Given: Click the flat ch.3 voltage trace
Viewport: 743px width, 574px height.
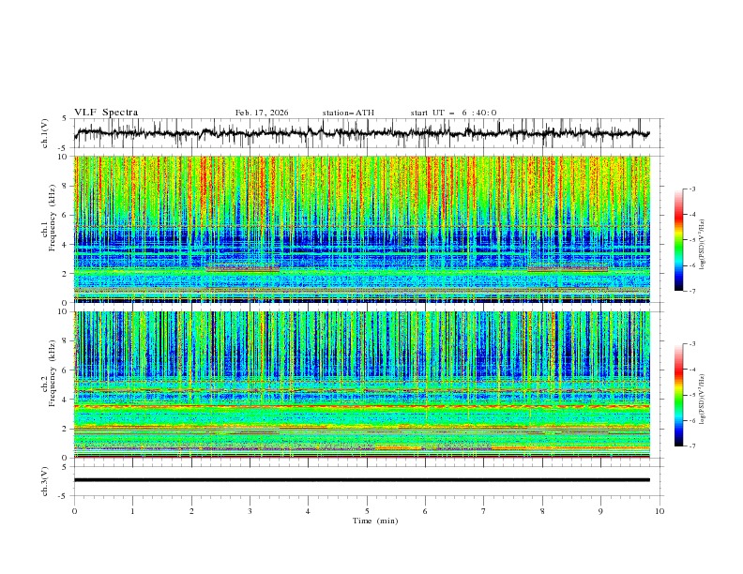Looking at the screenshot, I should 361,480.
